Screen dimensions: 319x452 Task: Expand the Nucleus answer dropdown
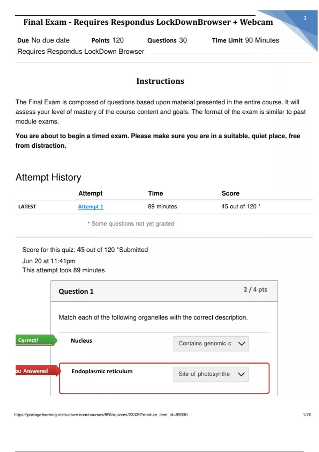click(x=211, y=344)
